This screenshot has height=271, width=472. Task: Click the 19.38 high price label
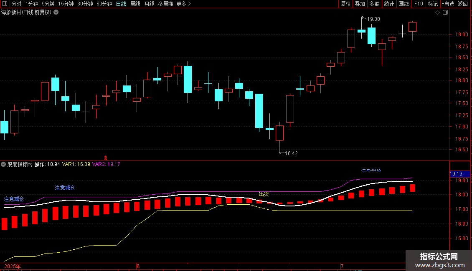[x=373, y=19]
